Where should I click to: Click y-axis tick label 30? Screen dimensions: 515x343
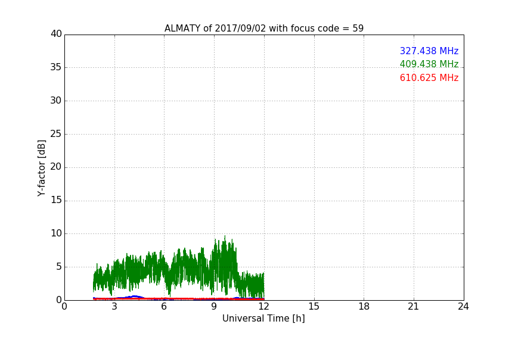point(56,101)
